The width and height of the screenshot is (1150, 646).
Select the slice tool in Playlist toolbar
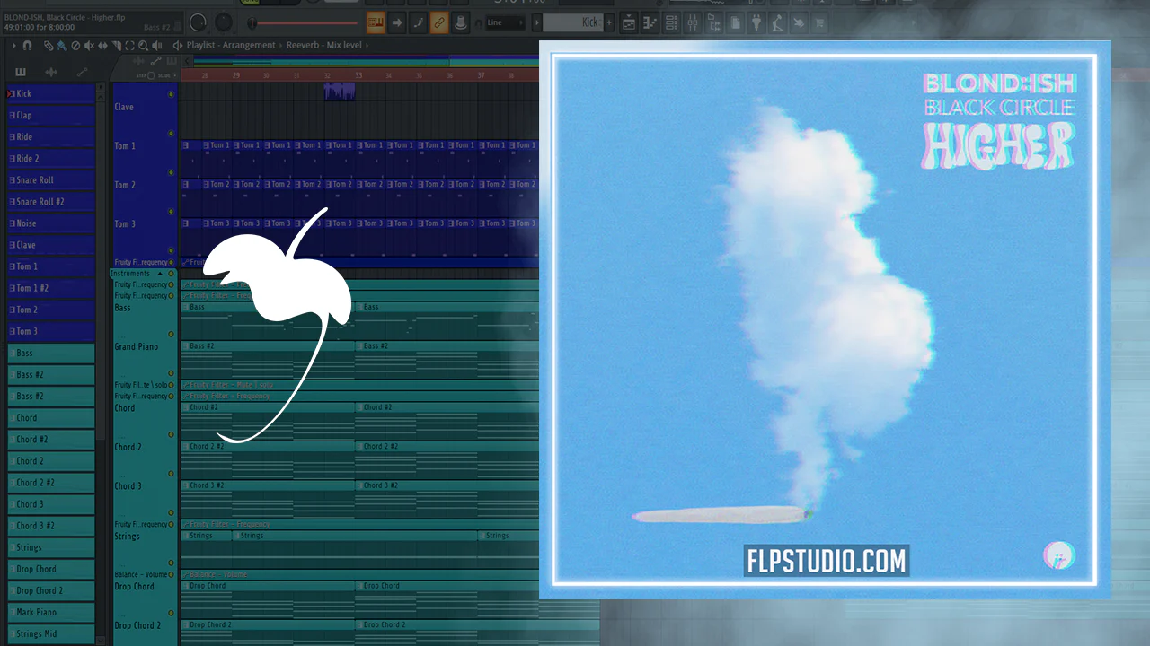click(117, 45)
